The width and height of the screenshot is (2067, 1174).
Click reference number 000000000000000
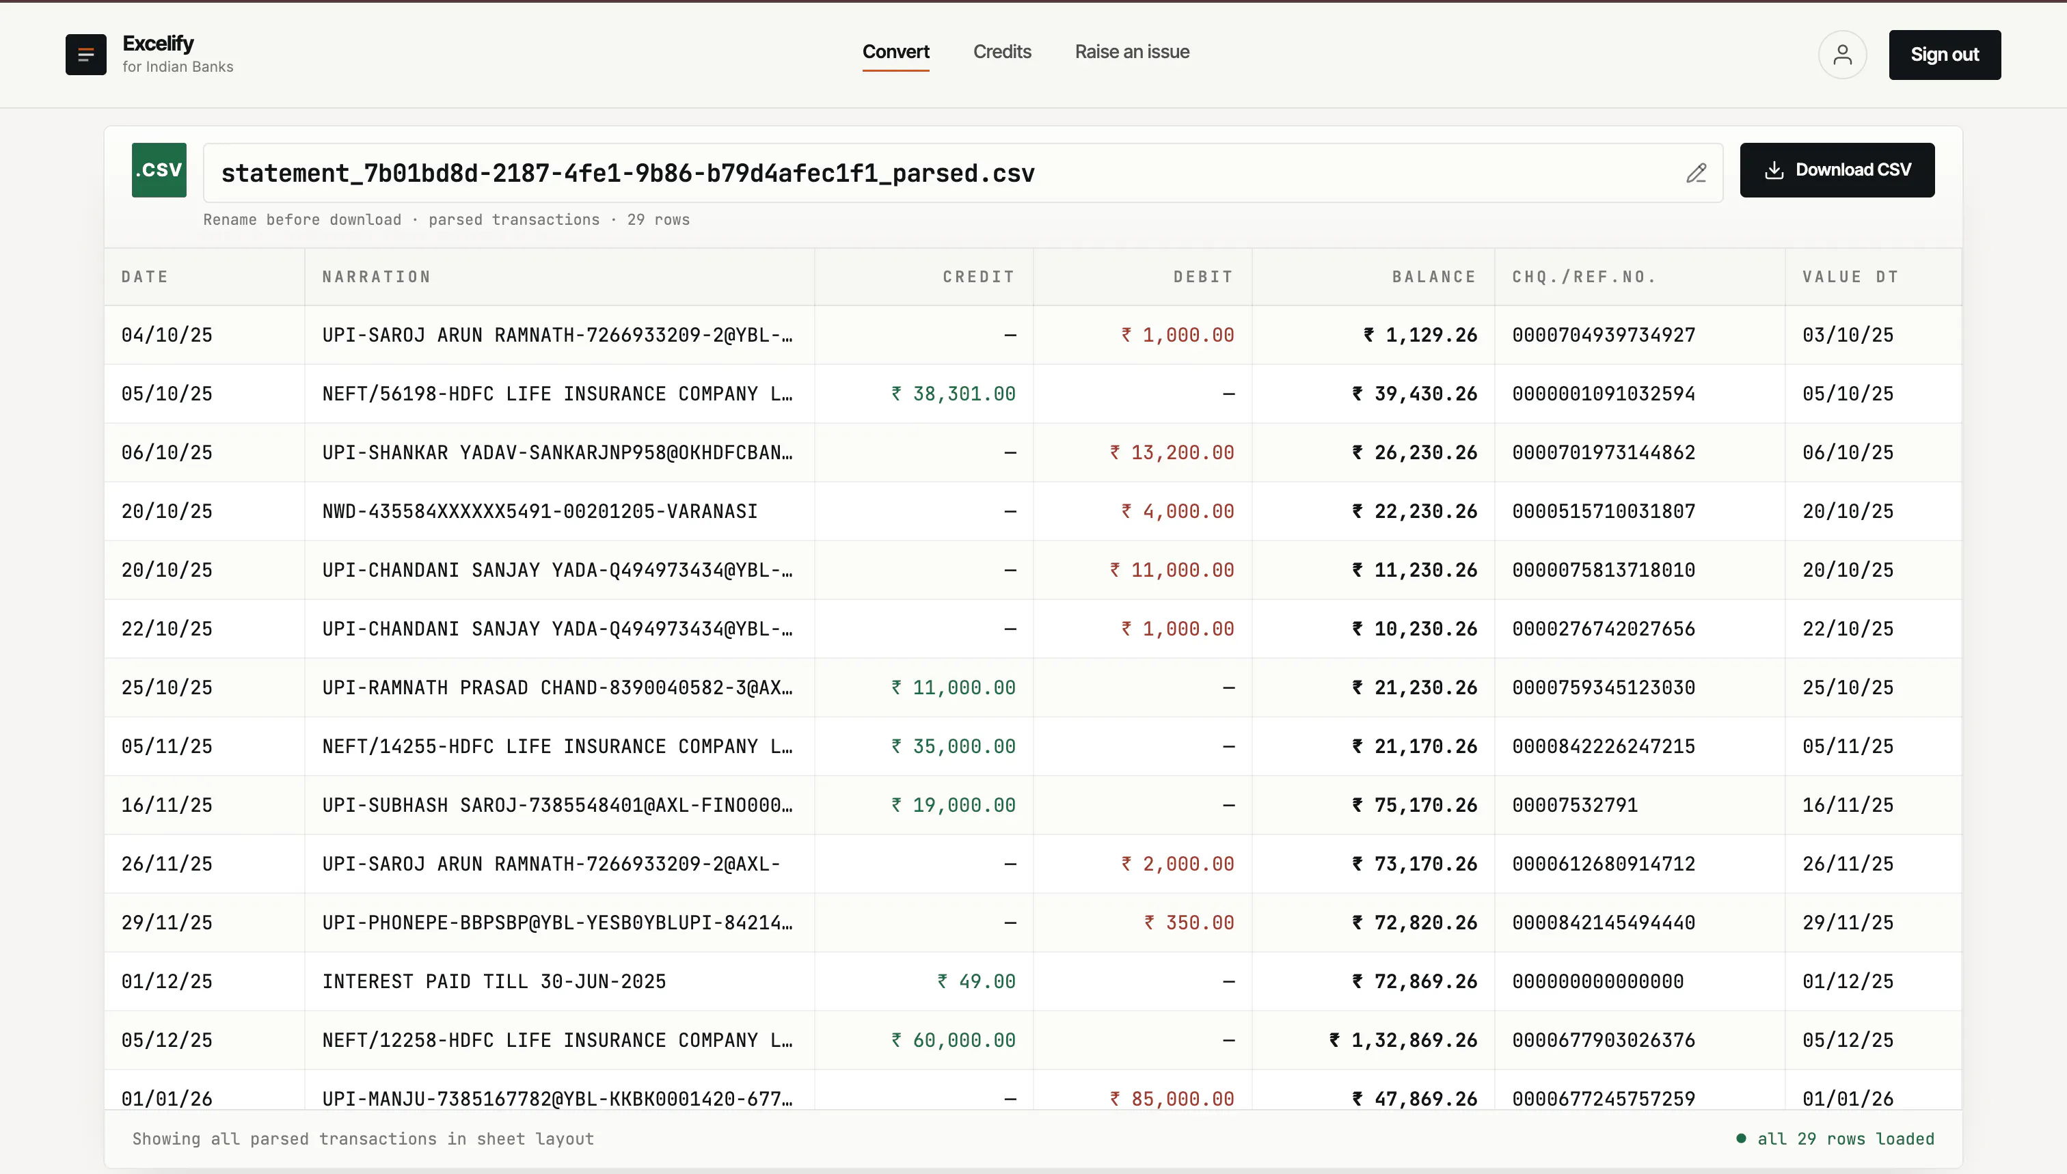point(1597,982)
